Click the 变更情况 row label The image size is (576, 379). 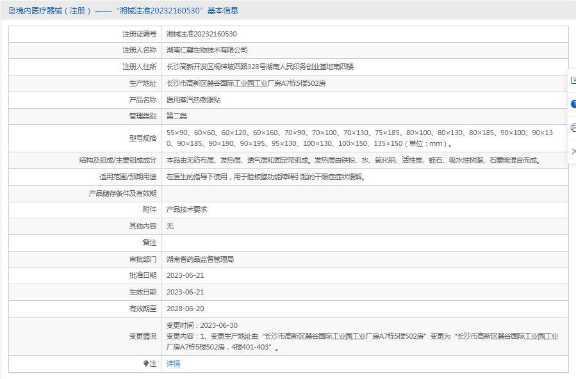point(142,336)
